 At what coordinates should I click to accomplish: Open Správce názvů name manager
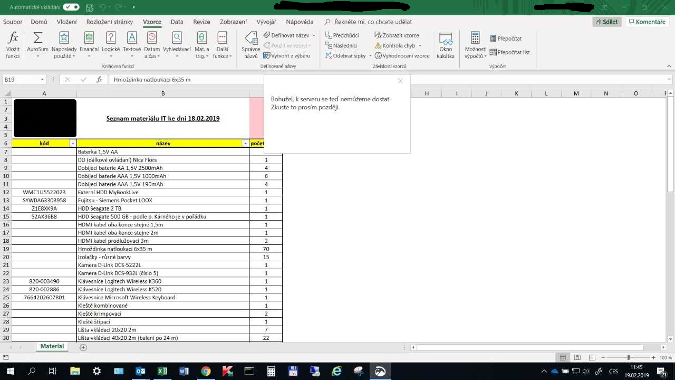250,45
